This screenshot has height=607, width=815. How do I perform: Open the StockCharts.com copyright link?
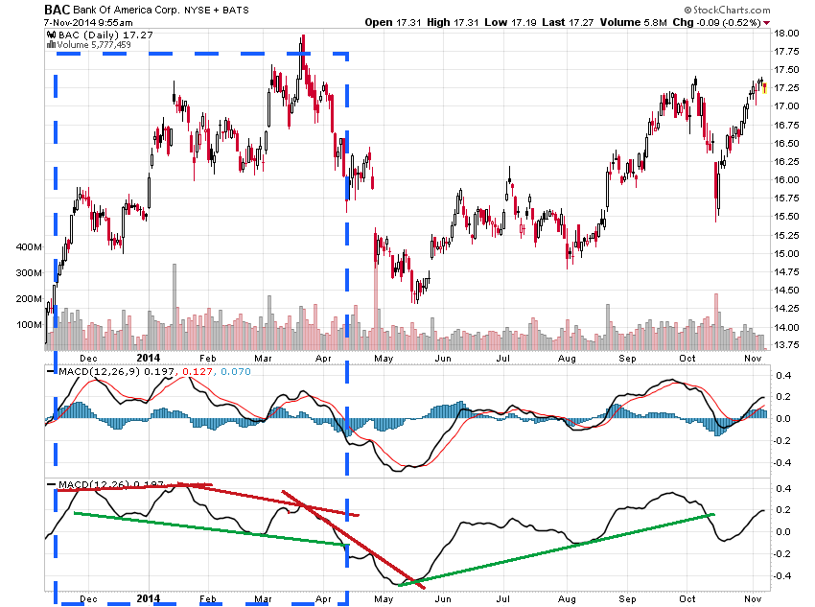coord(727,10)
